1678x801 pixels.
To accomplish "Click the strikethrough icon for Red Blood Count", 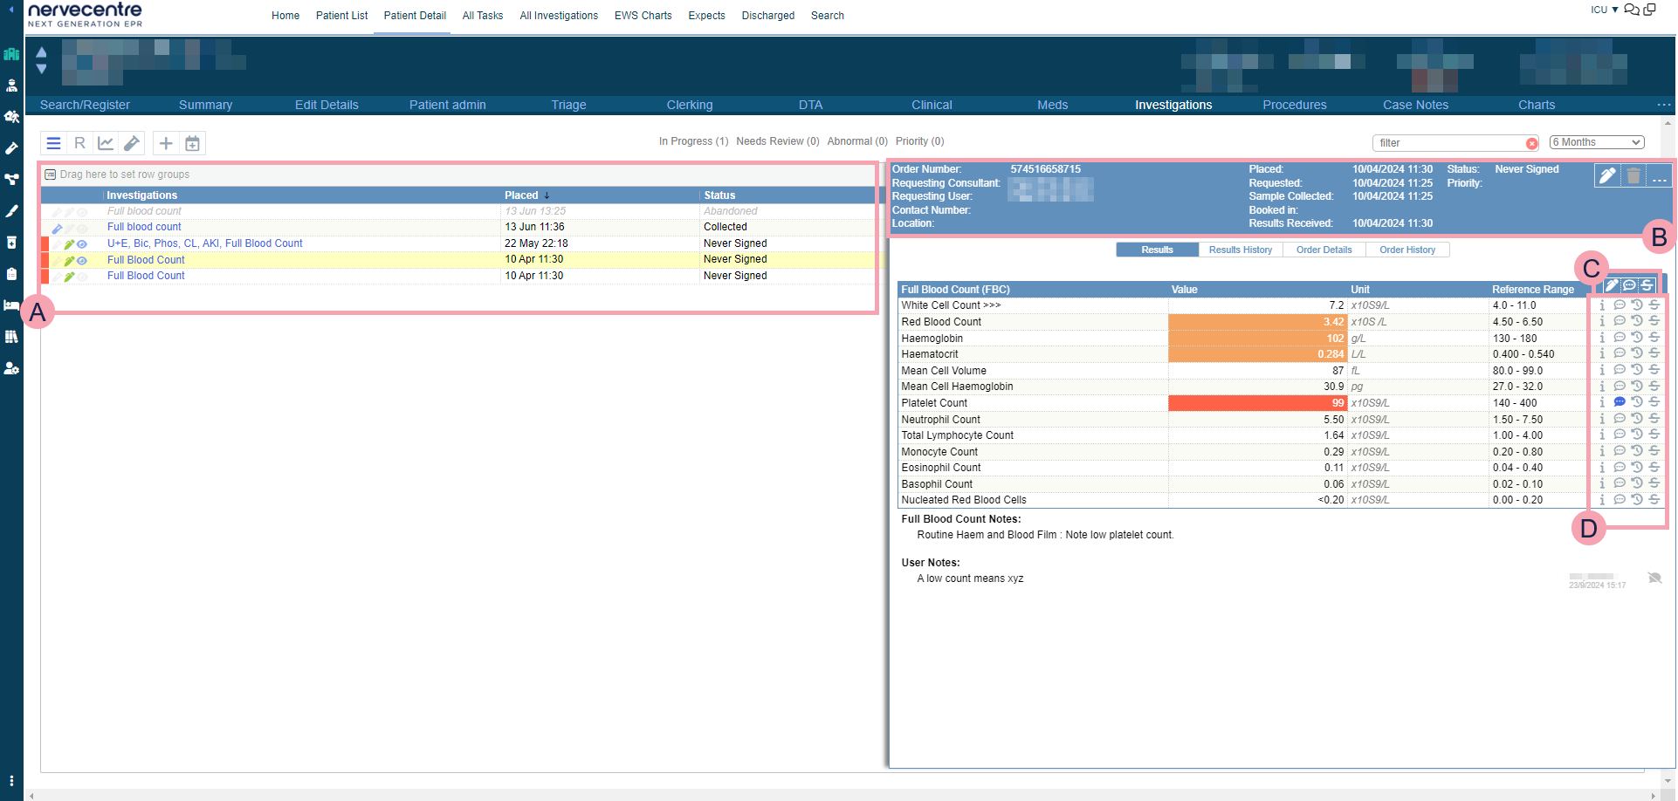I will (1654, 321).
